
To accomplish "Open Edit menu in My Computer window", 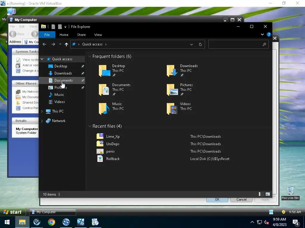I will coord(22,26).
